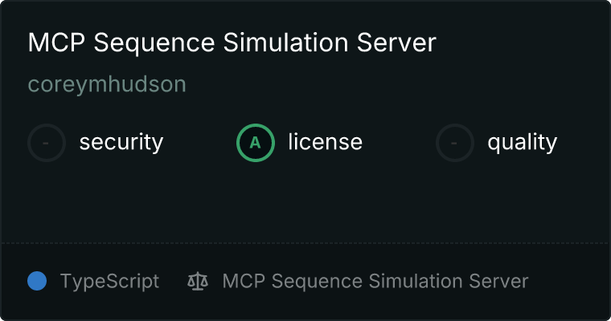
Task: Click the green A license grade badge
Action: 256,143
